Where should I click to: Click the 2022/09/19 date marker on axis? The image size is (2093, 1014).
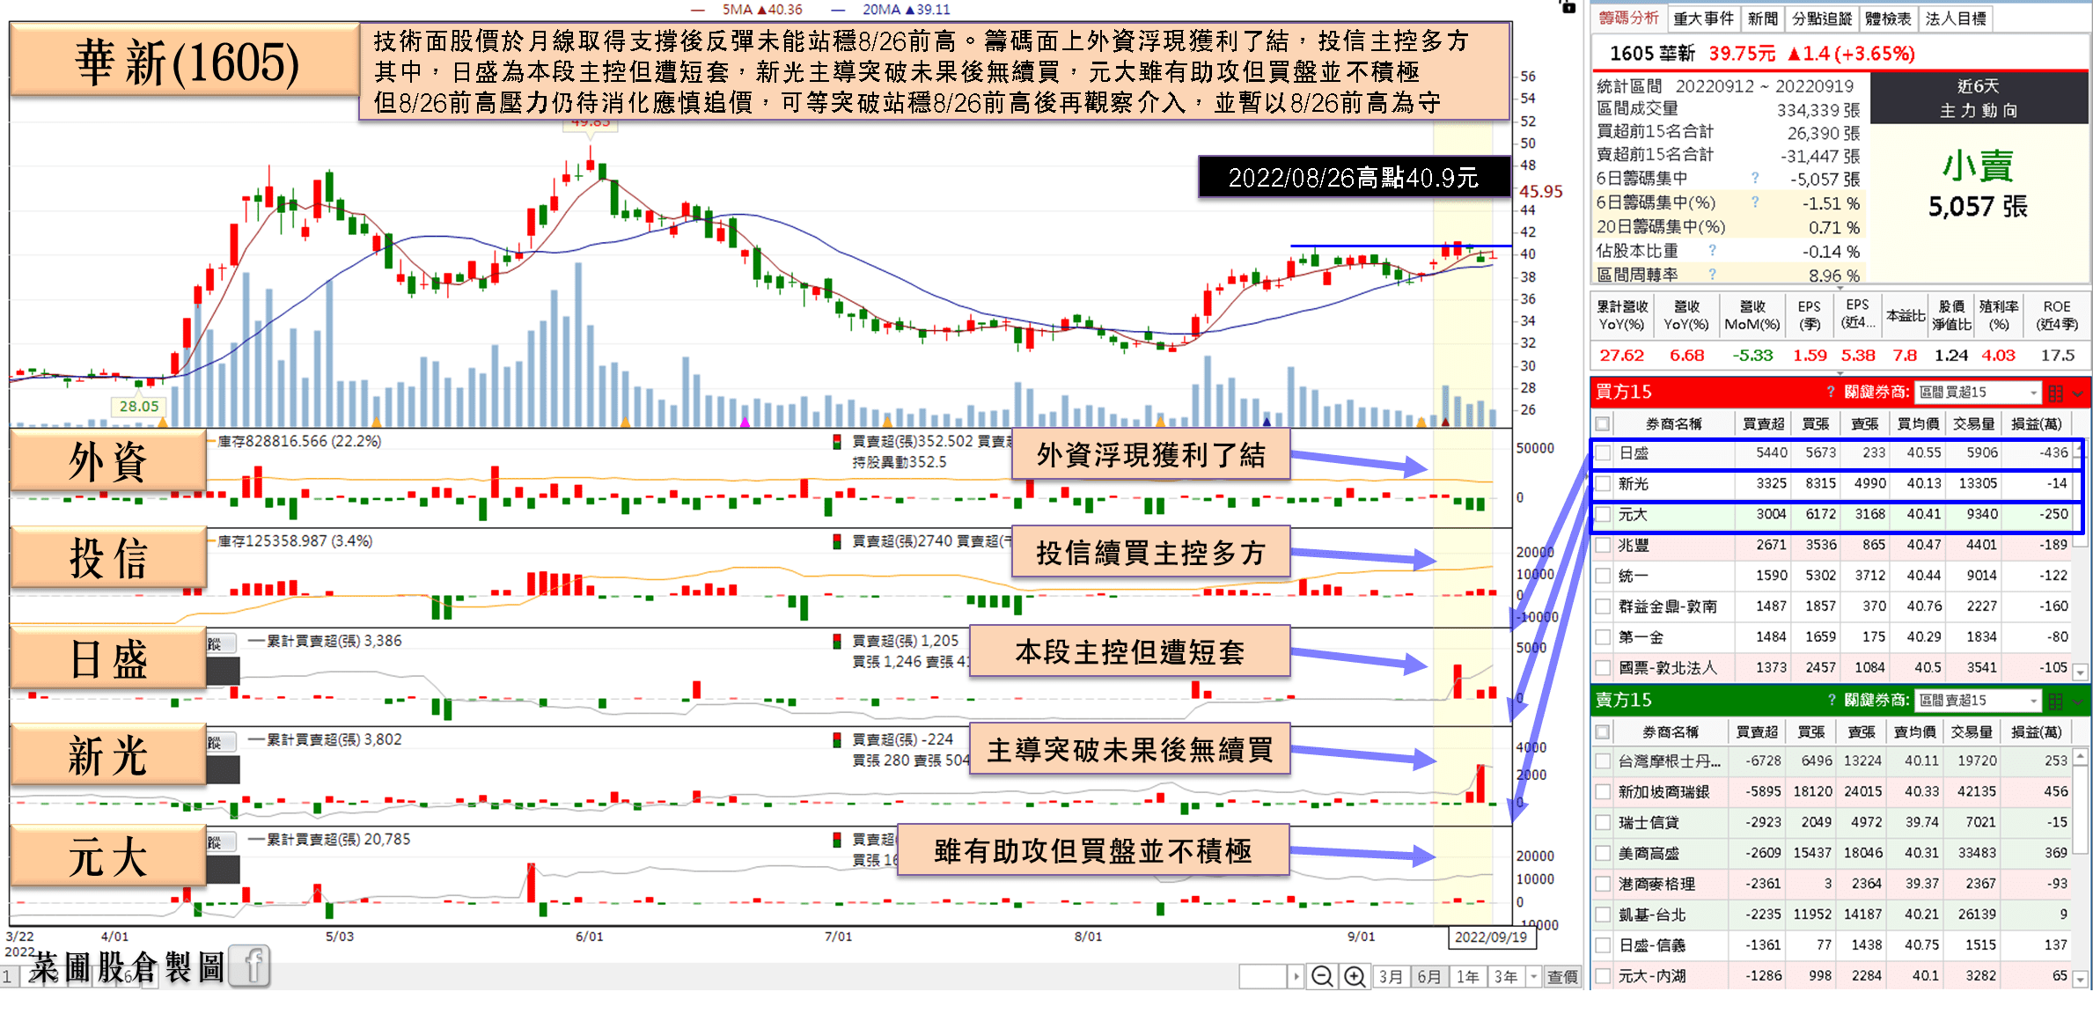pyautogui.click(x=1490, y=937)
